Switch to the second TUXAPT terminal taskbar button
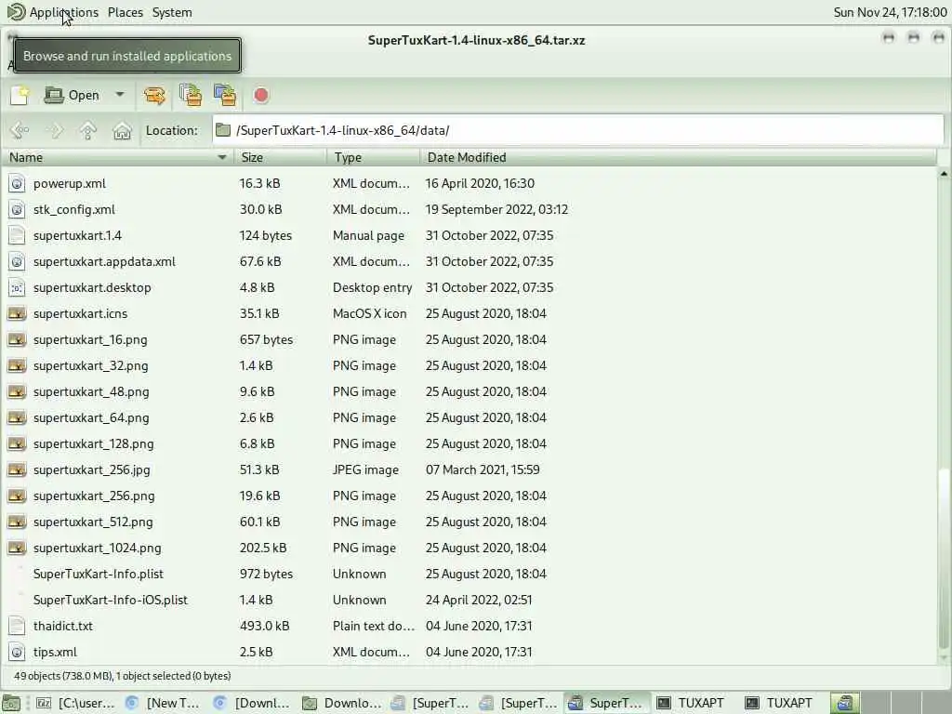 tap(780, 703)
